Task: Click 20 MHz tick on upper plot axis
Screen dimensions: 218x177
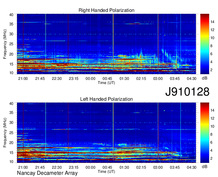Action: coord(12,54)
